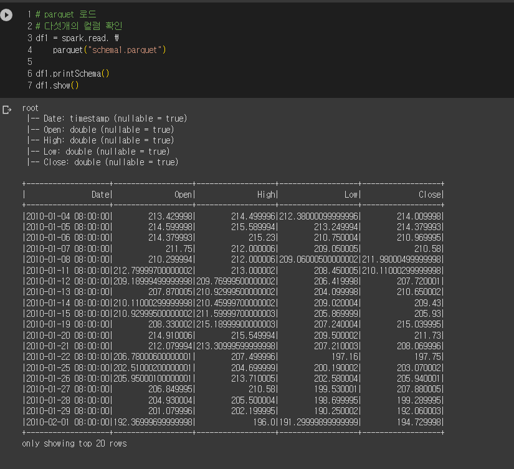Screen dimensions: 514x469
Task: Click High value 215.18999900000003
Action: point(236,324)
